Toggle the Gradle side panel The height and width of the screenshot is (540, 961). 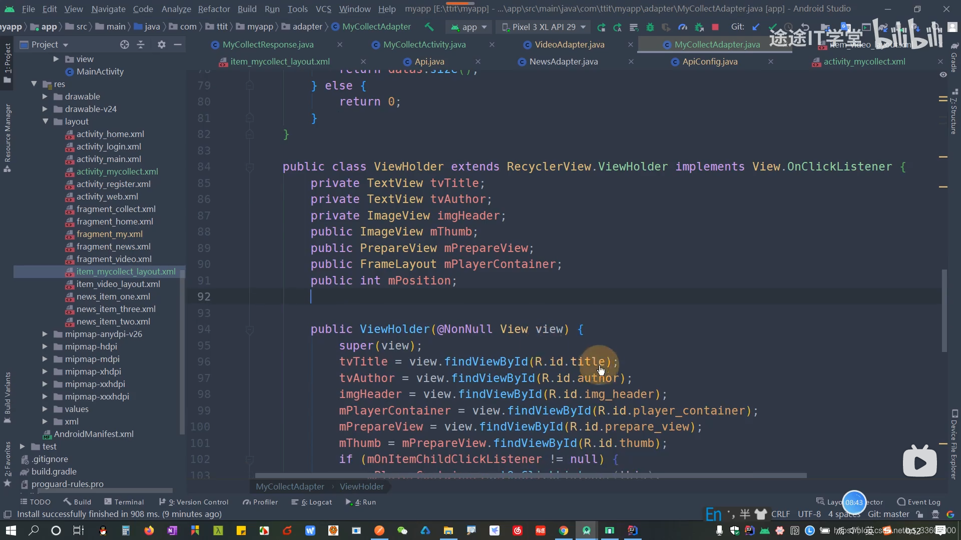(954, 57)
